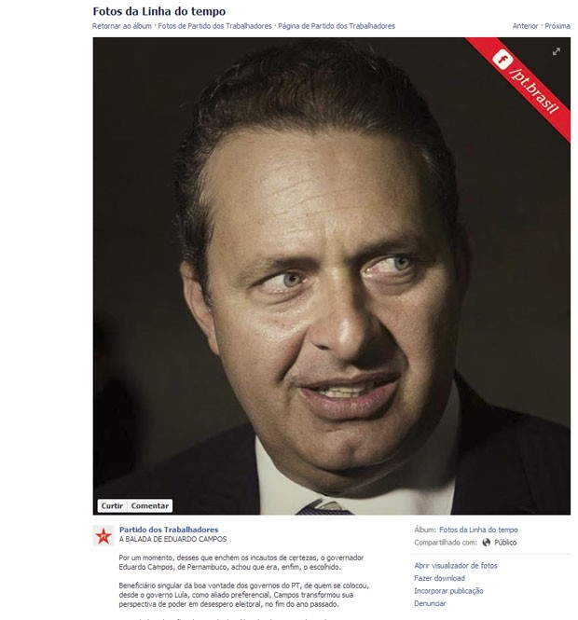Go to Anterior photo
This screenshot has height=620, width=578.
[525, 26]
